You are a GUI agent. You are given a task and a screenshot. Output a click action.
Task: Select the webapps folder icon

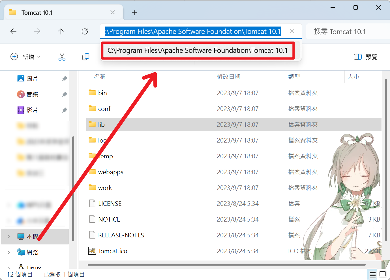(92, 172)
